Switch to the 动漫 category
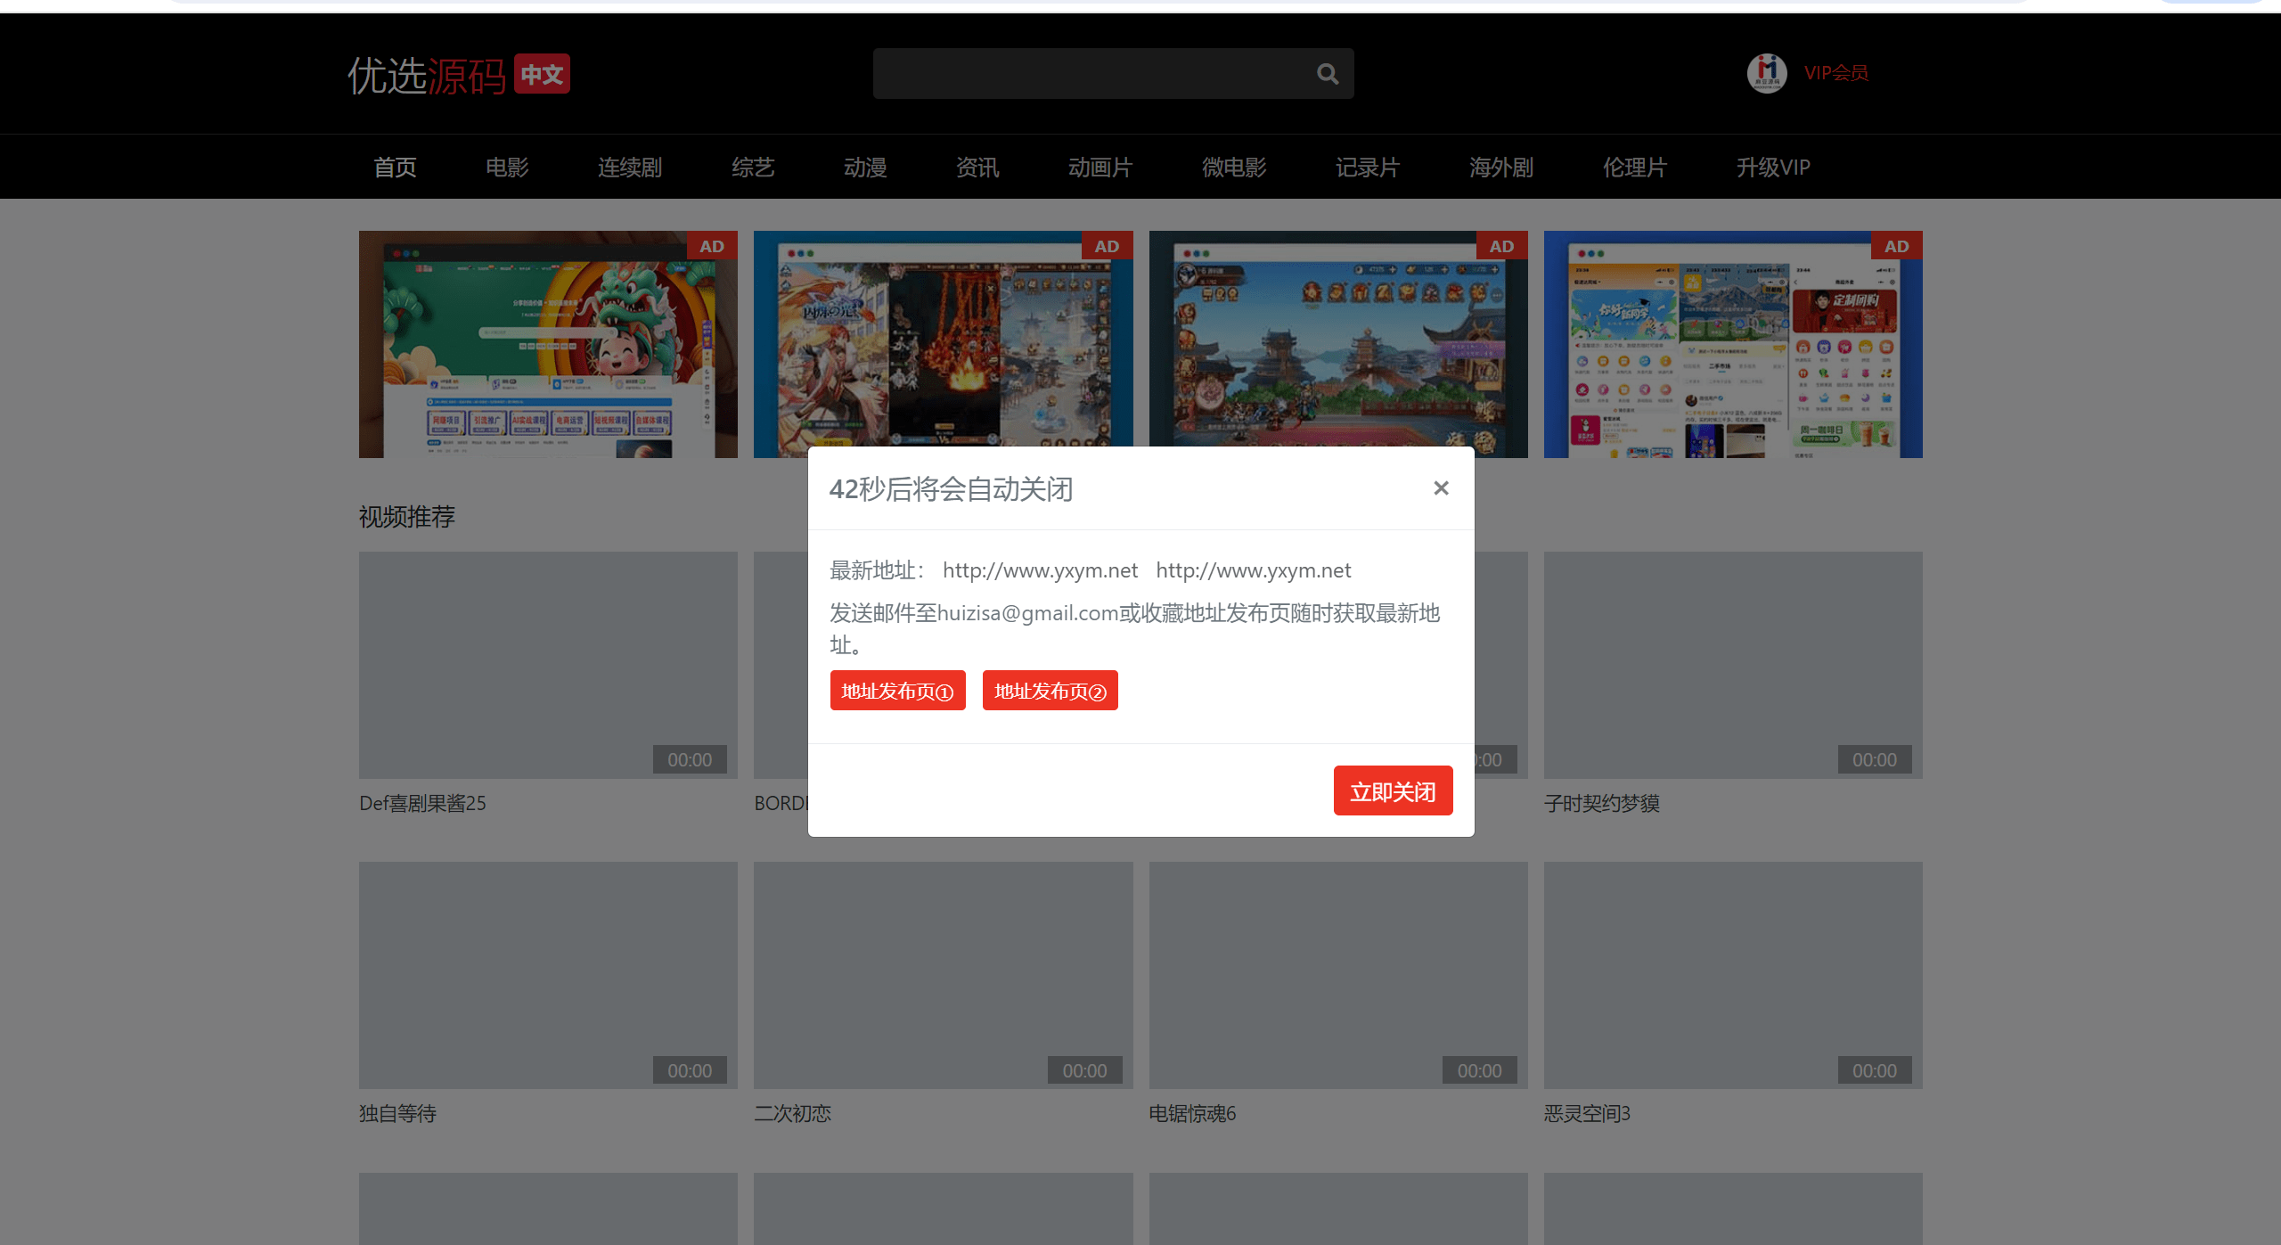This screenshot has height=1245, width=2281. click(865, 168)
